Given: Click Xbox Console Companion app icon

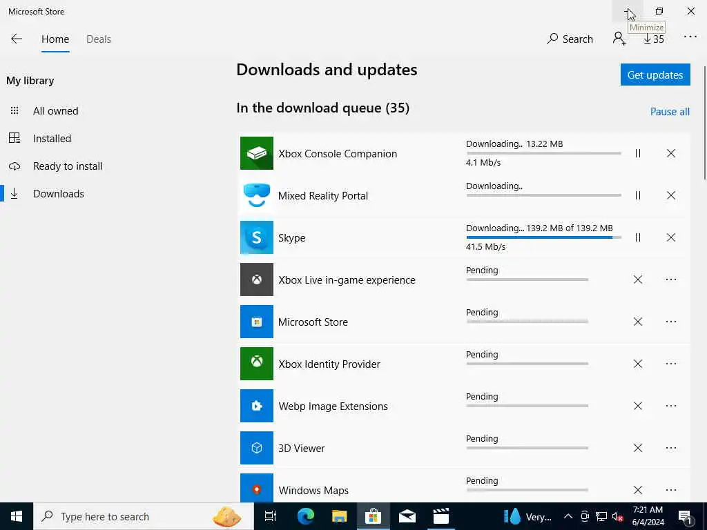Looking at the screenshot, I should [257, 153].
